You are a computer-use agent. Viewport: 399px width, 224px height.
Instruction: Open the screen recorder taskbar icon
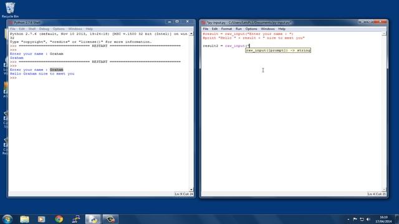110,219
